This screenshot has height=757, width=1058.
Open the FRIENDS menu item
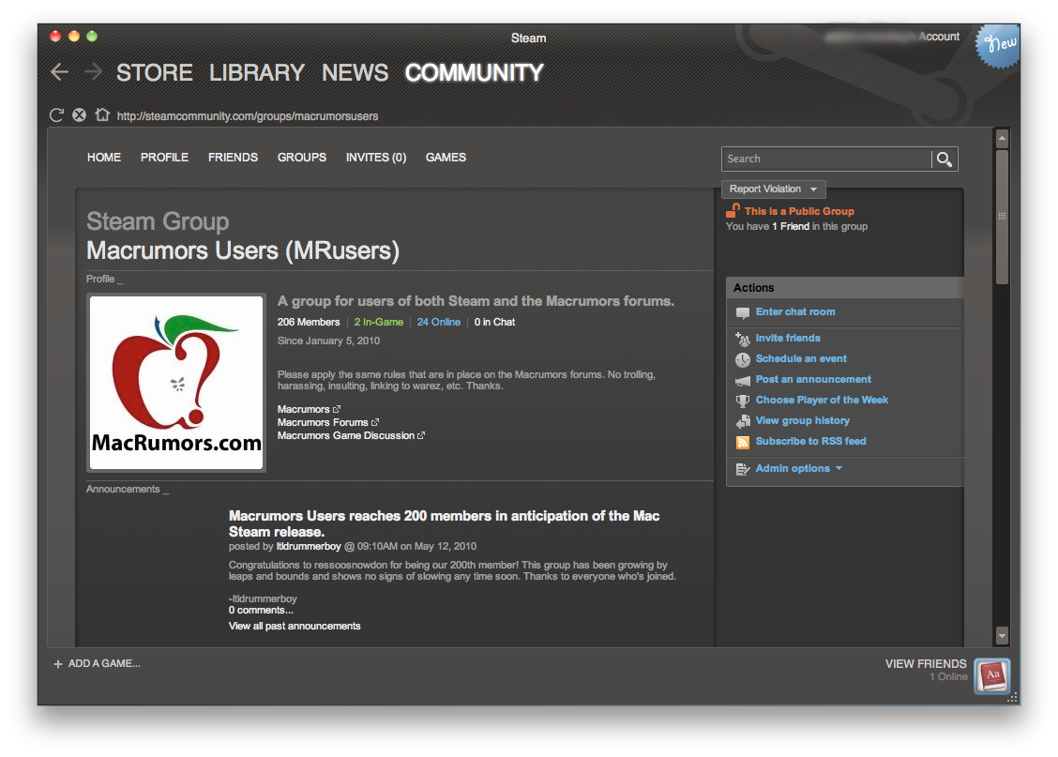pyautogui.click(x=233, y=158)
